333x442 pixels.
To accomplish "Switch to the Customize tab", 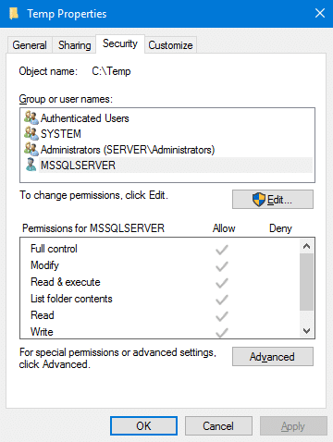I will coord(170,45).
